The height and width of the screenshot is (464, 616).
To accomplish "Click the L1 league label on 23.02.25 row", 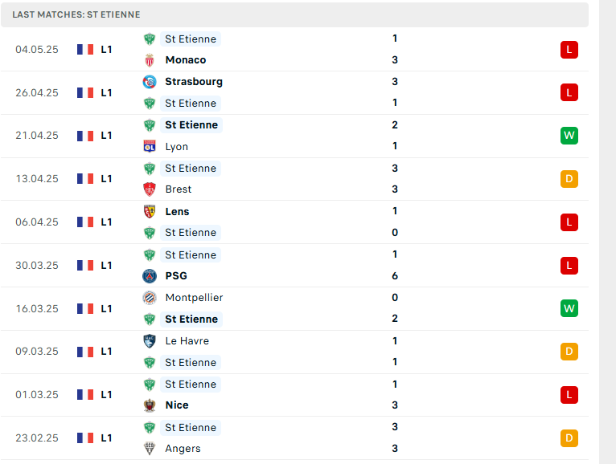I will pos(106,438).
